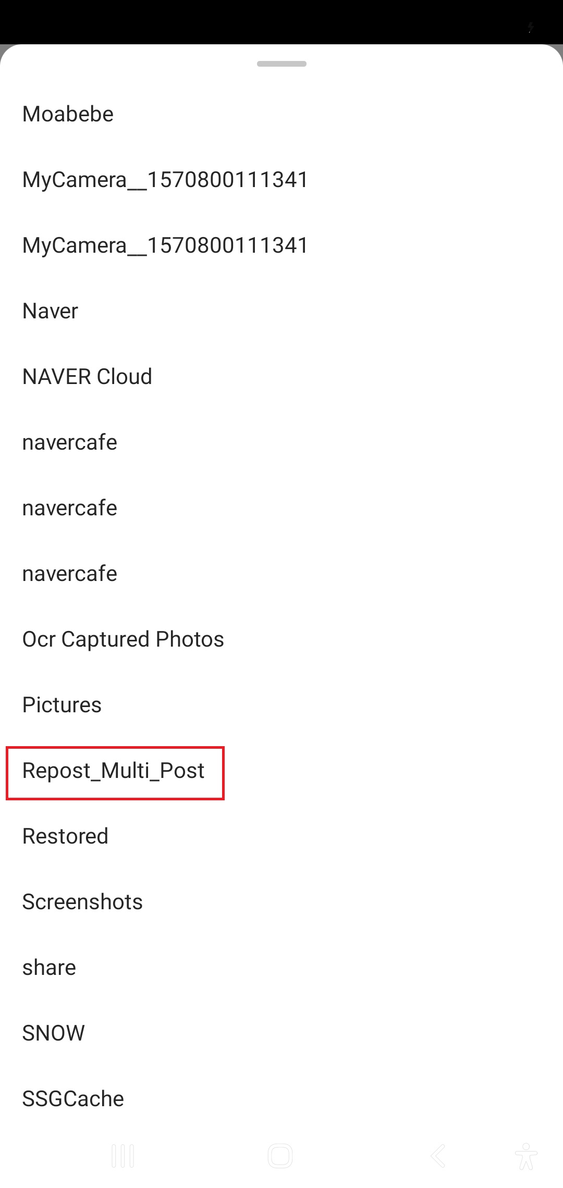Select the Moabebe folder
This screenshot has width=563, height=1188.
coord(281,114)
